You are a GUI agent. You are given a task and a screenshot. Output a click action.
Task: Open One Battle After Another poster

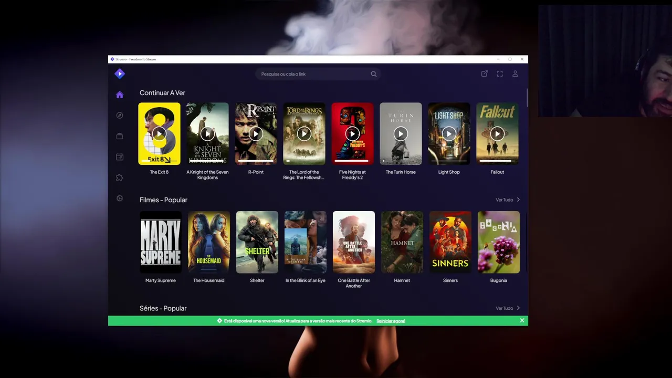[354, 242]
